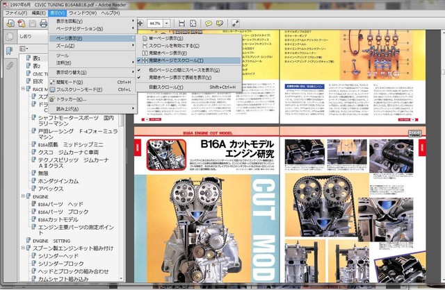Open the 編集 menu

[39, 13]
